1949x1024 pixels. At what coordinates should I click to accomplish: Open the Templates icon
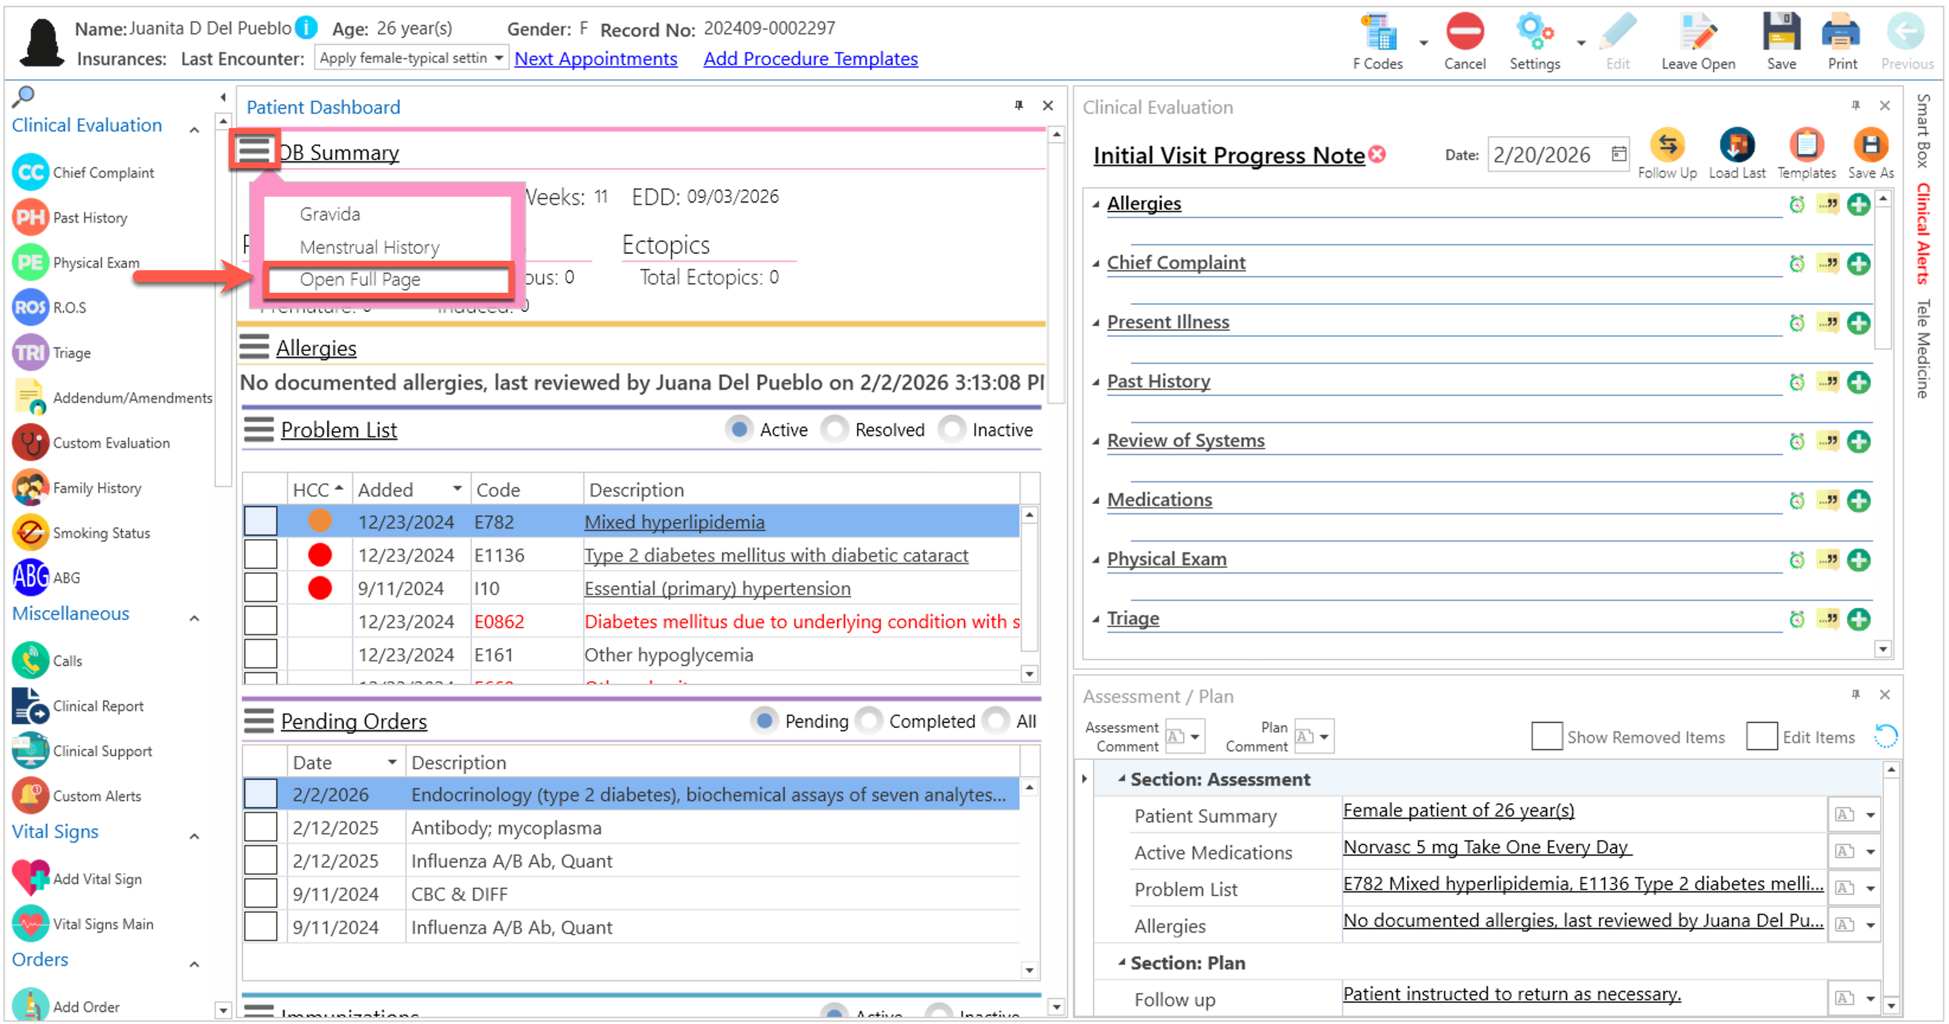click(1806, 146)
